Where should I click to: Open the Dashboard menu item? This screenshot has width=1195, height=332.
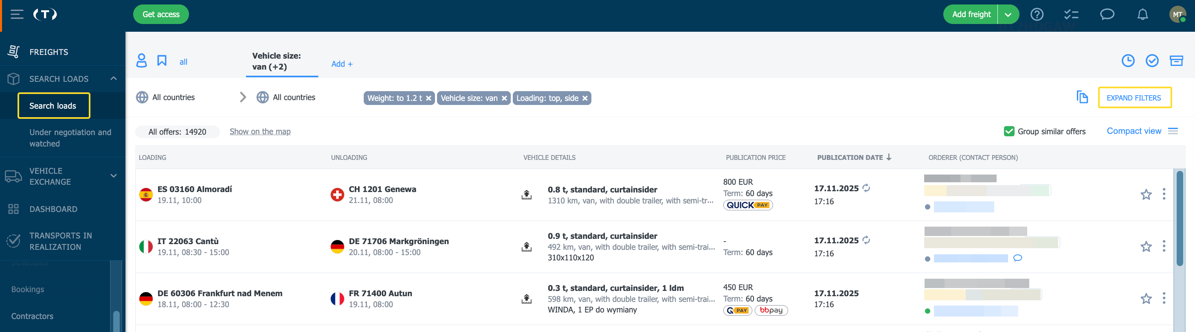[x=53, y=209]
